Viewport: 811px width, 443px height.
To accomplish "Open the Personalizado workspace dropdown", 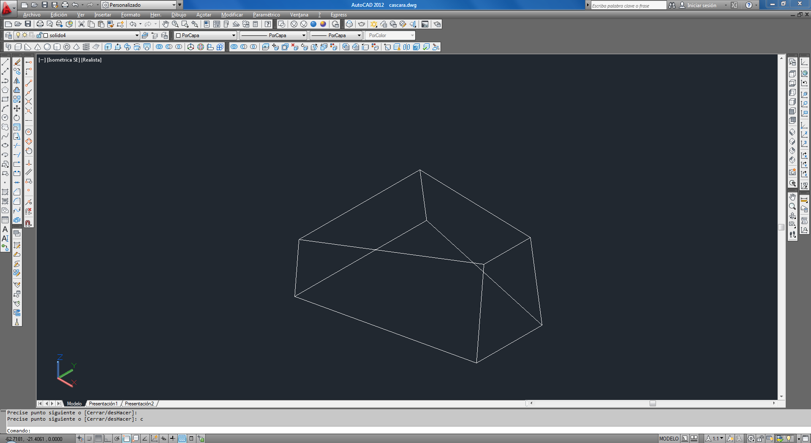I will pyautogui.click(x=174, y=5).
